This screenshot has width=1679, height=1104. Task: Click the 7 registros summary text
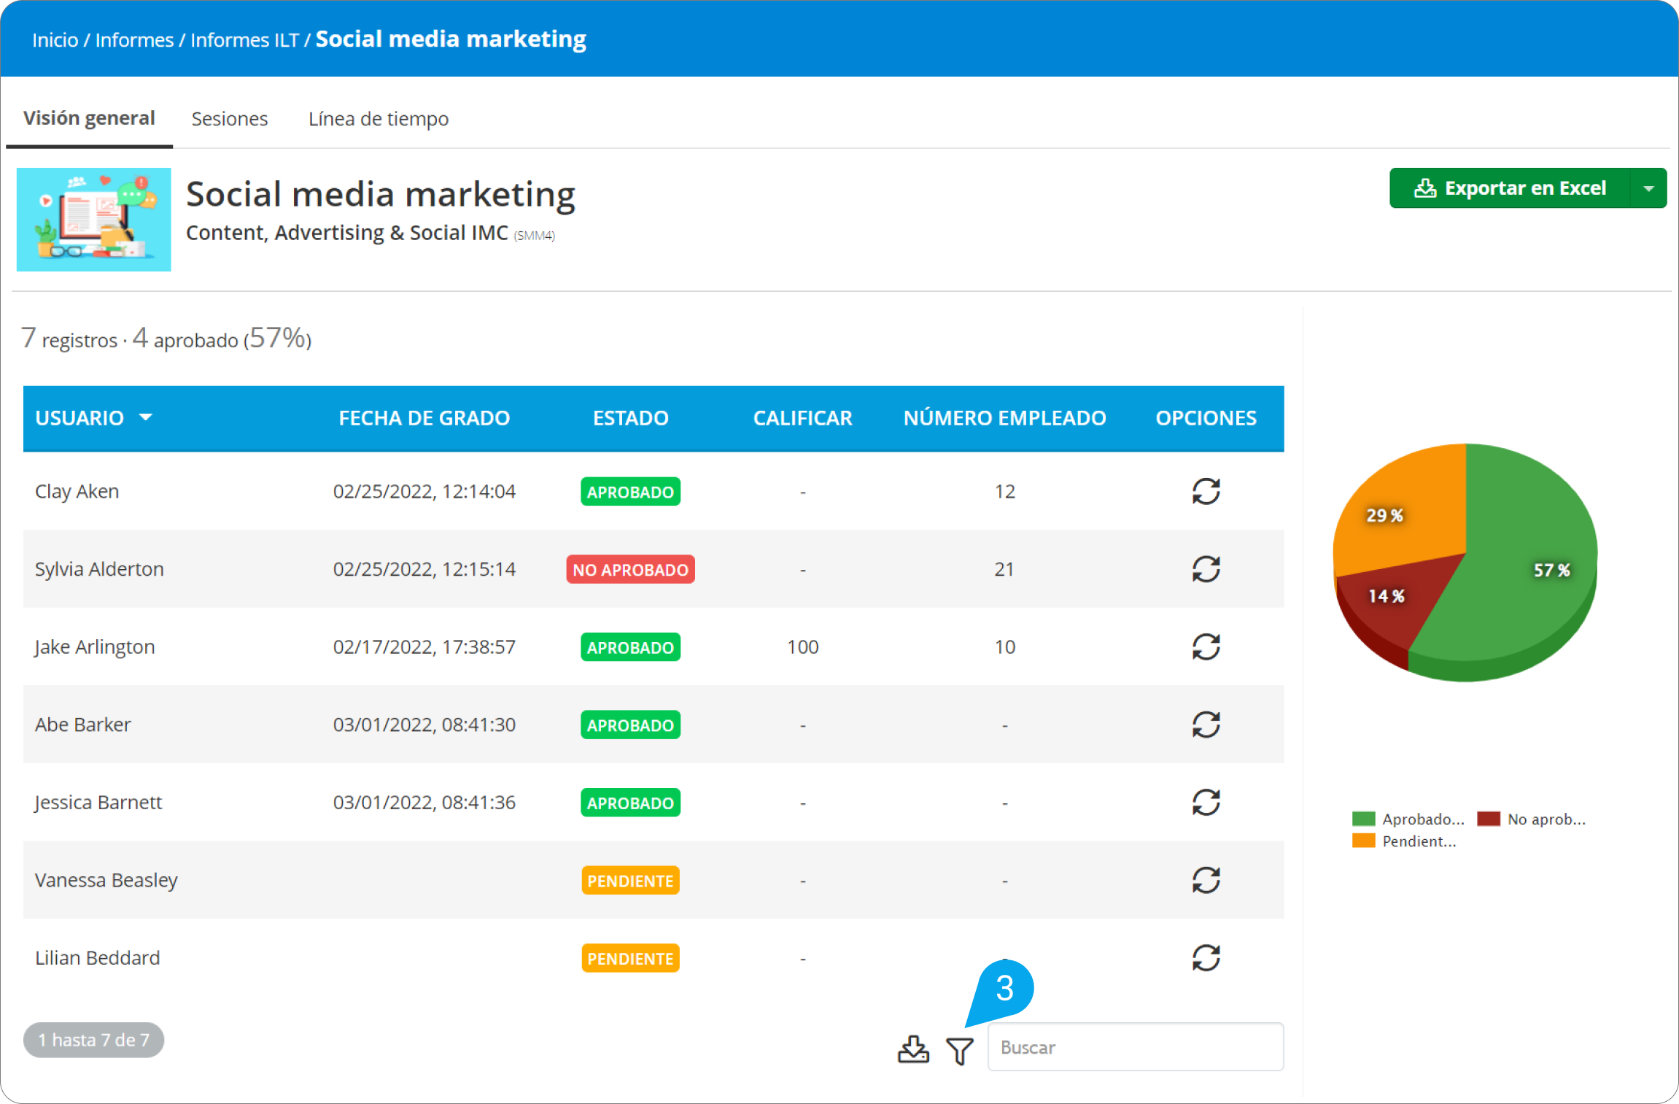coord(69,339)
